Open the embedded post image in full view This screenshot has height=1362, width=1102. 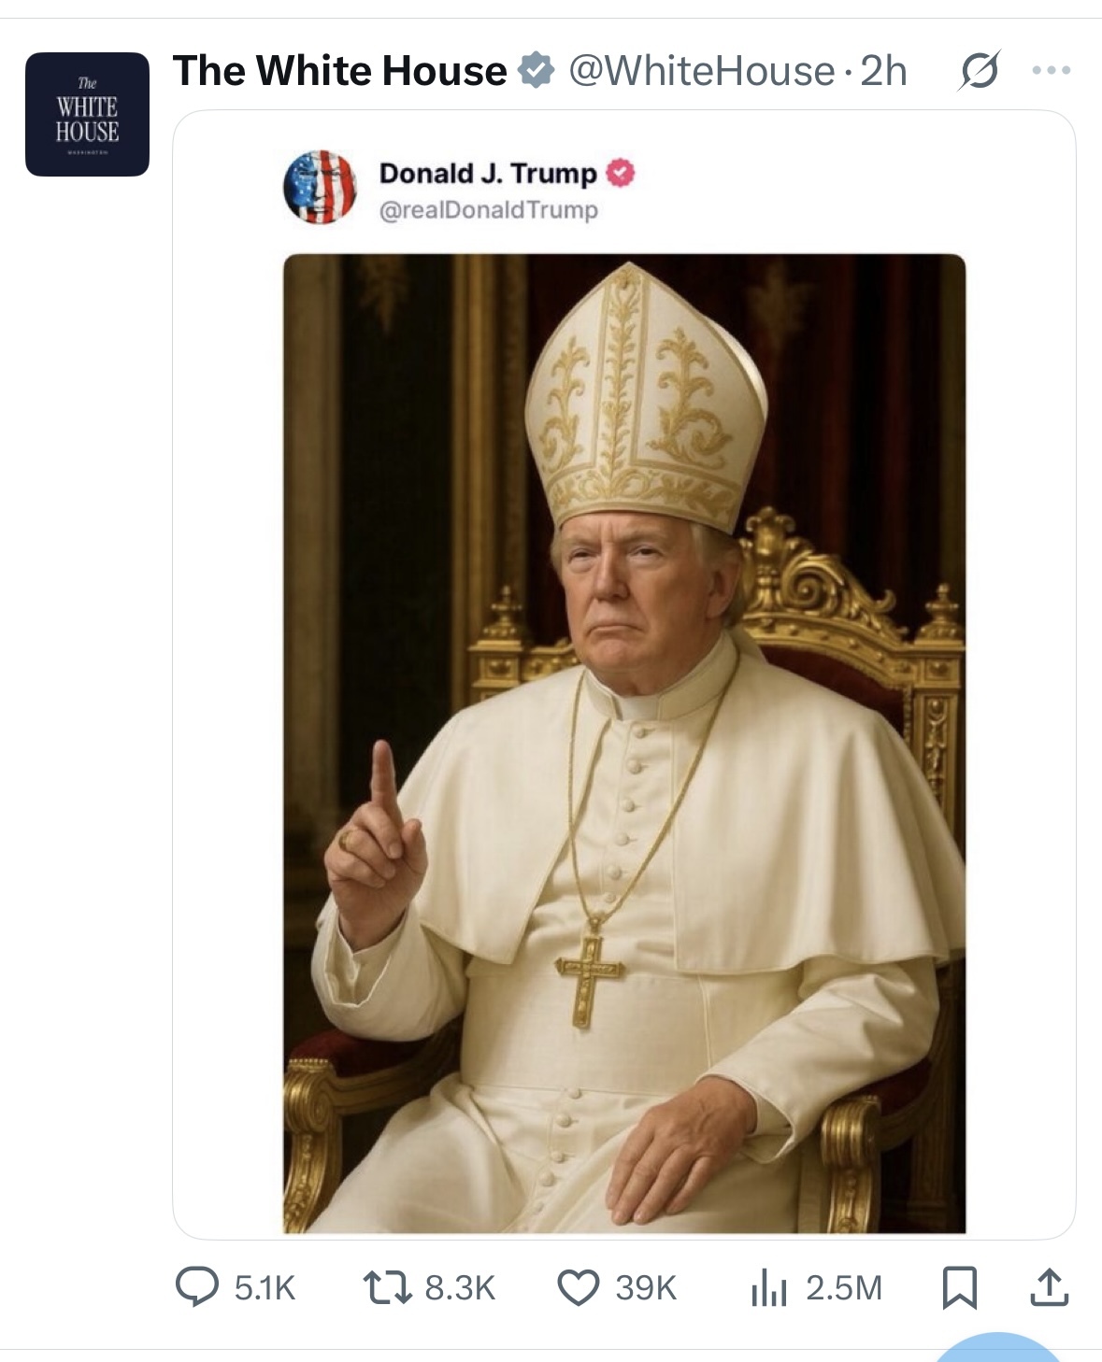[x=623, y=743]
